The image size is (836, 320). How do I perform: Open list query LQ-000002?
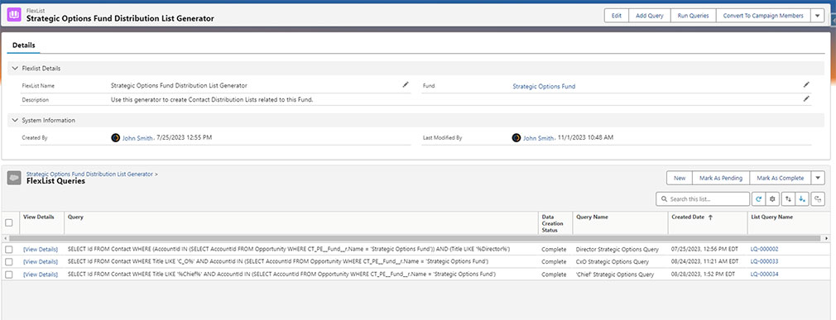pos(765,249)
